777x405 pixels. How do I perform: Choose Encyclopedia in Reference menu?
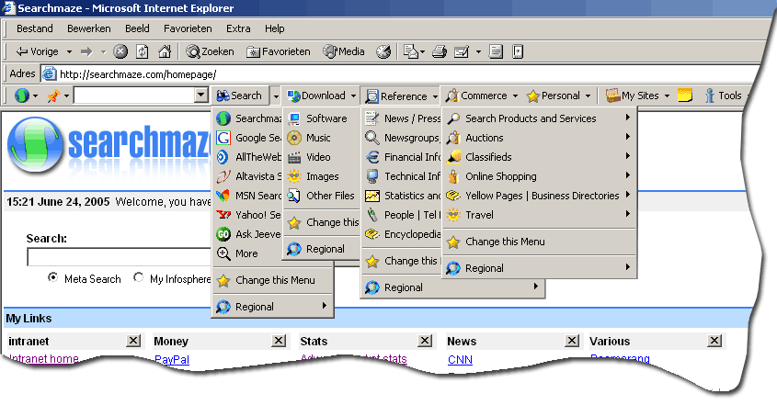(x=402, y=234)
